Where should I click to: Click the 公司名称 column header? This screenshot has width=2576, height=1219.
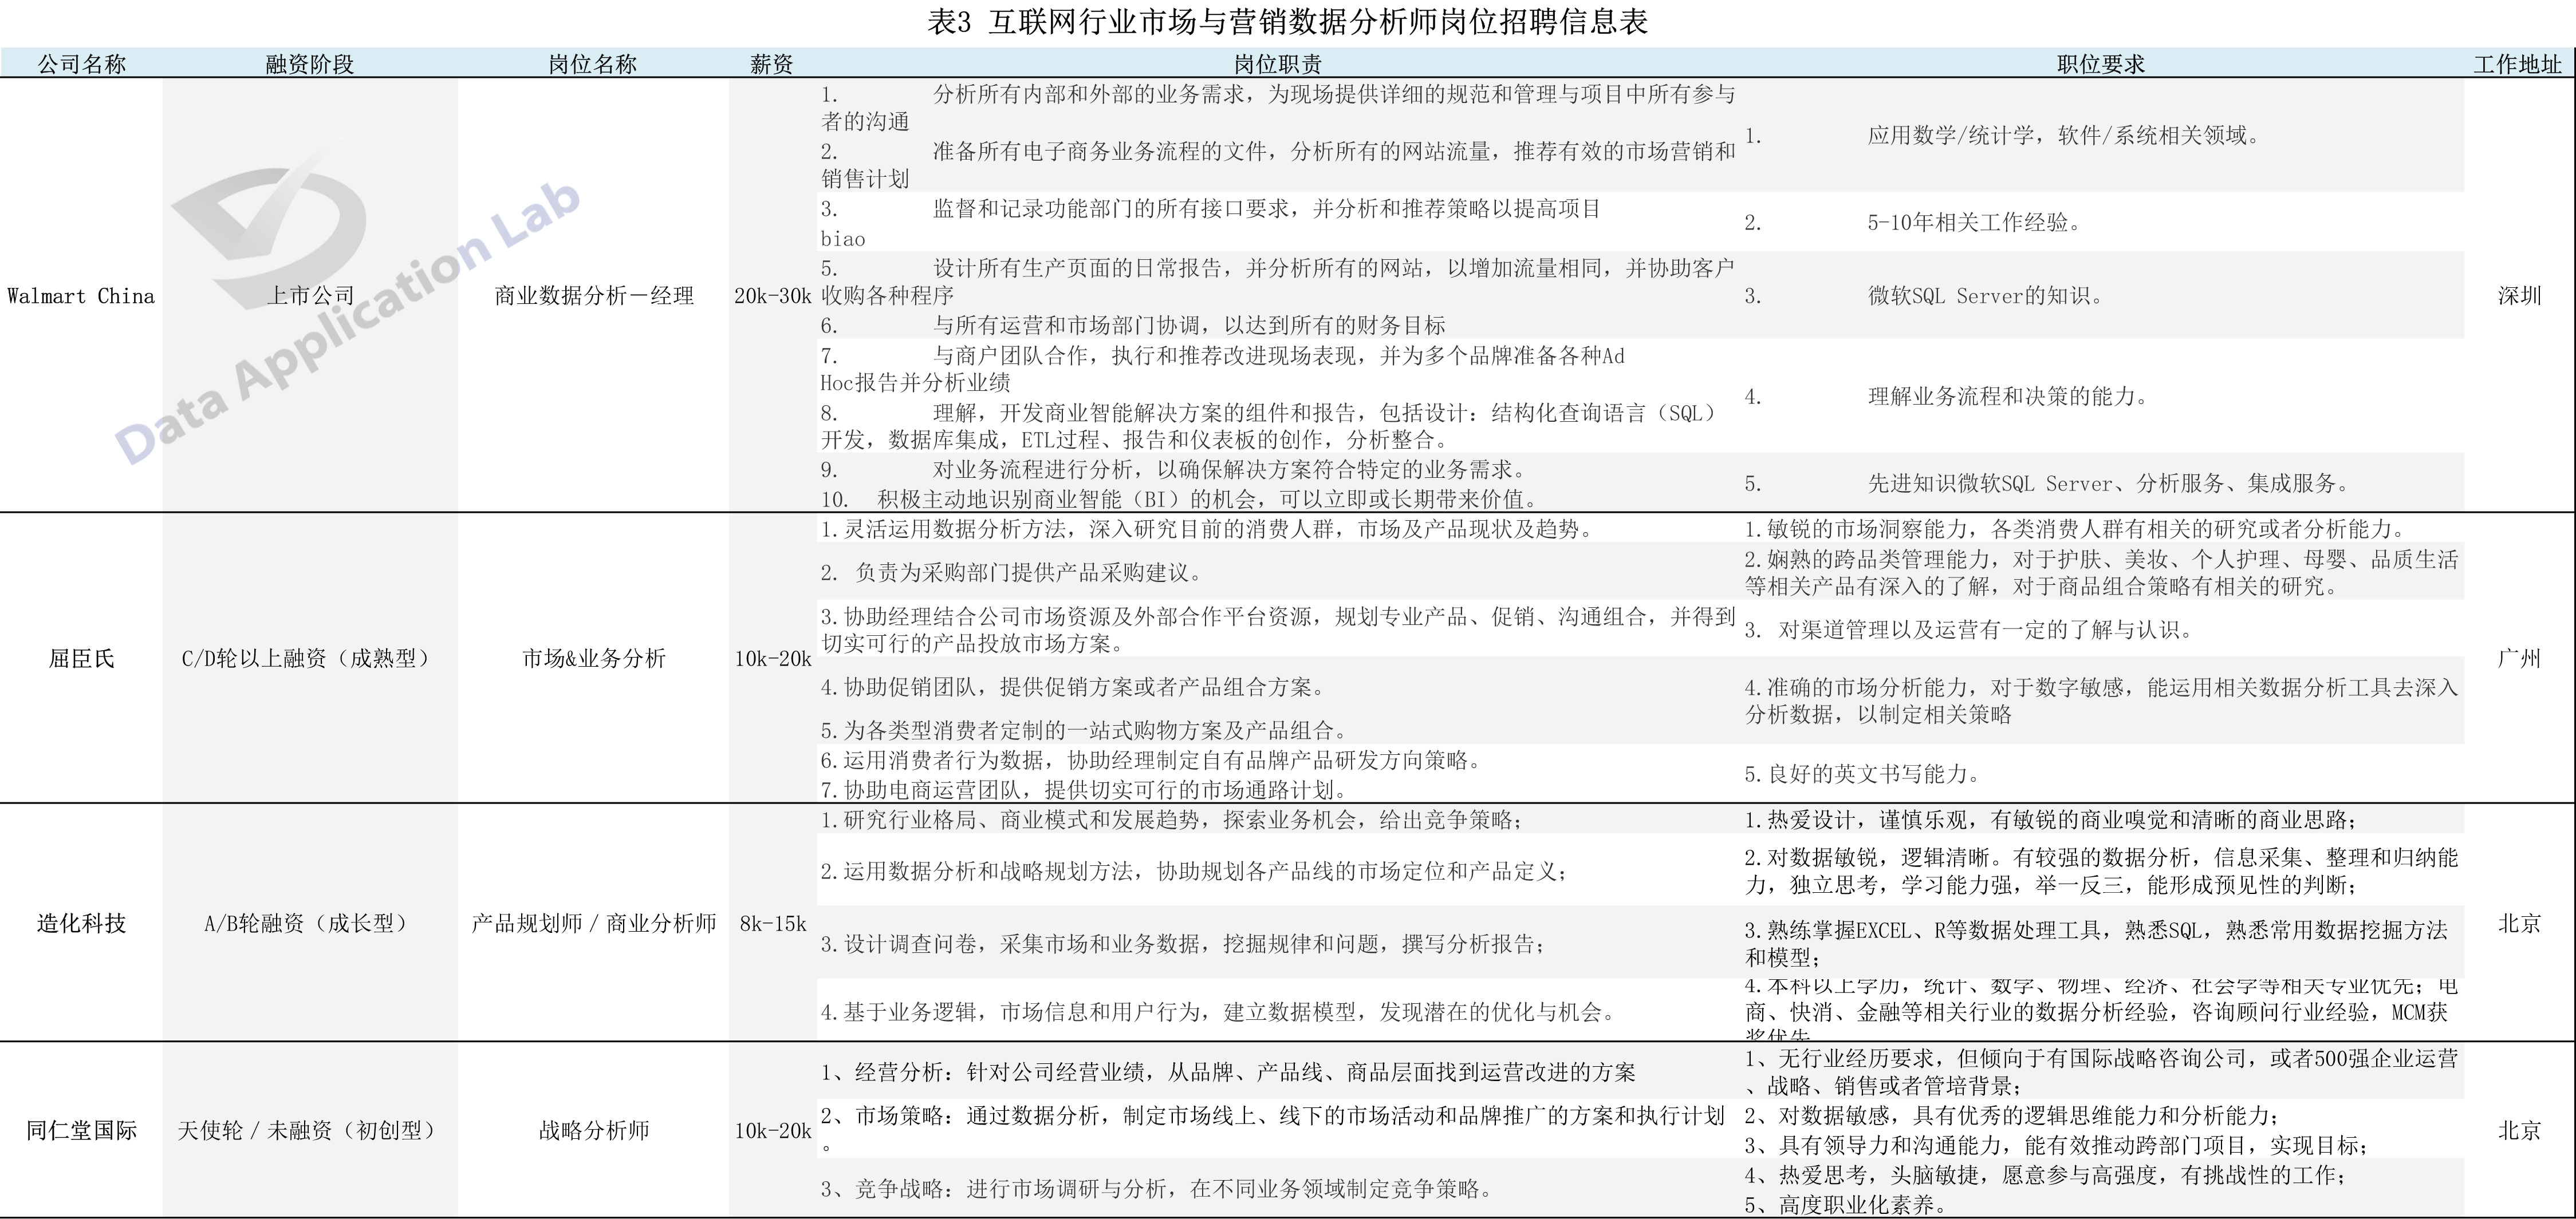(81, 64)
